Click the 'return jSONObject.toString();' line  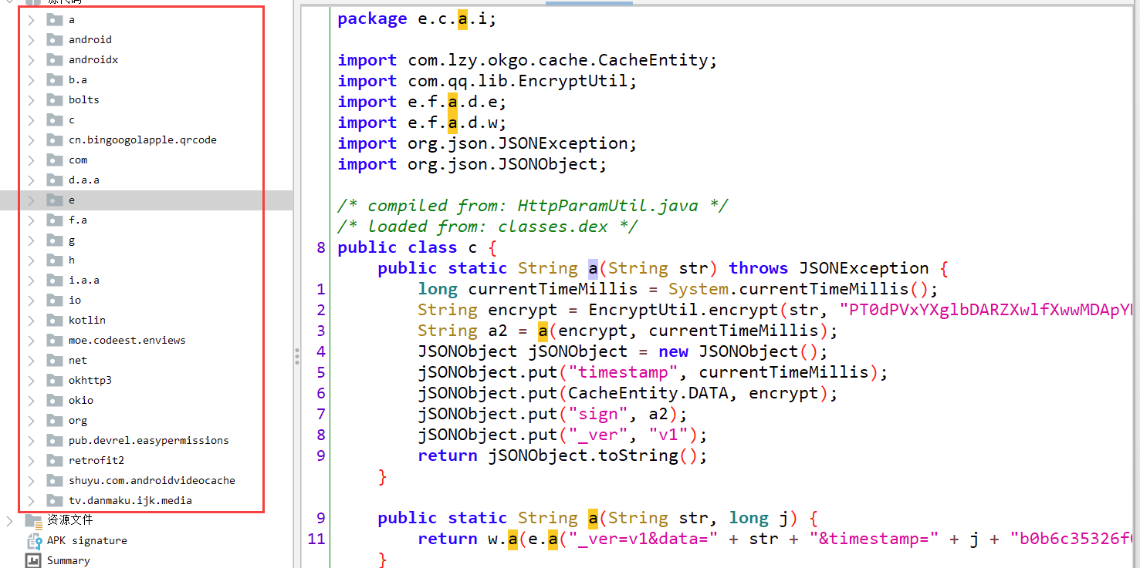pyautogui.click(x=563, y=455)
